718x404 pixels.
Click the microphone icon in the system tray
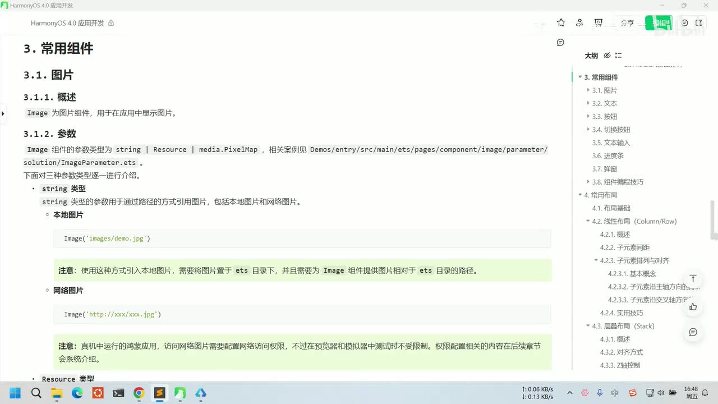(600, 393)
